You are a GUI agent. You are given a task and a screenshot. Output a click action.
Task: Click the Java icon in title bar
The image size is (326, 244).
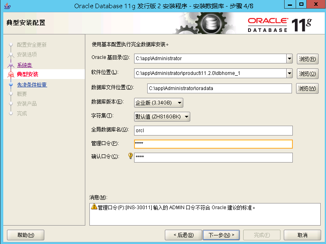pos(7,6)
